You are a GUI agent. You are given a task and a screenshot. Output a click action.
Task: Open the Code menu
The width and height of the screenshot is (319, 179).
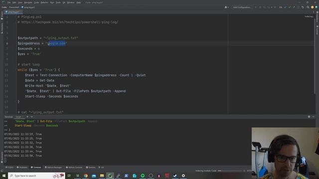click(36, 2)
